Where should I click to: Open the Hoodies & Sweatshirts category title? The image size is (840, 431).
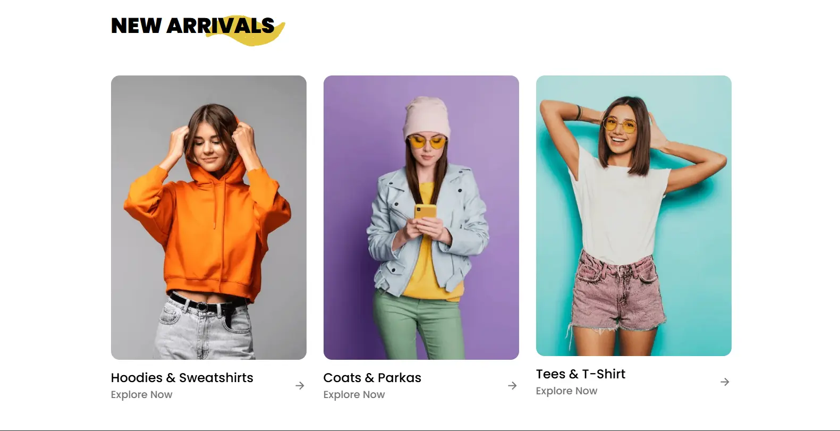tap(182, 378)
